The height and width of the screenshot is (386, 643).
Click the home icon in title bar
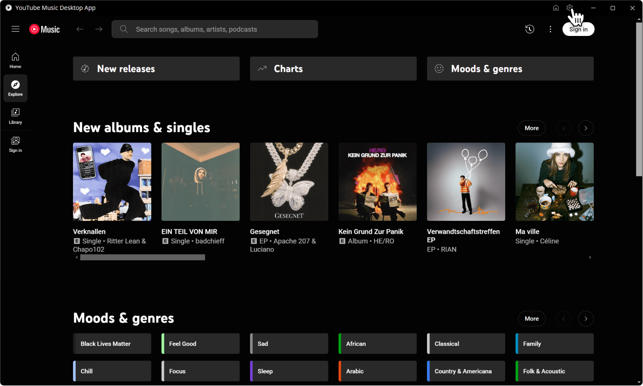(x=556, y=8)
